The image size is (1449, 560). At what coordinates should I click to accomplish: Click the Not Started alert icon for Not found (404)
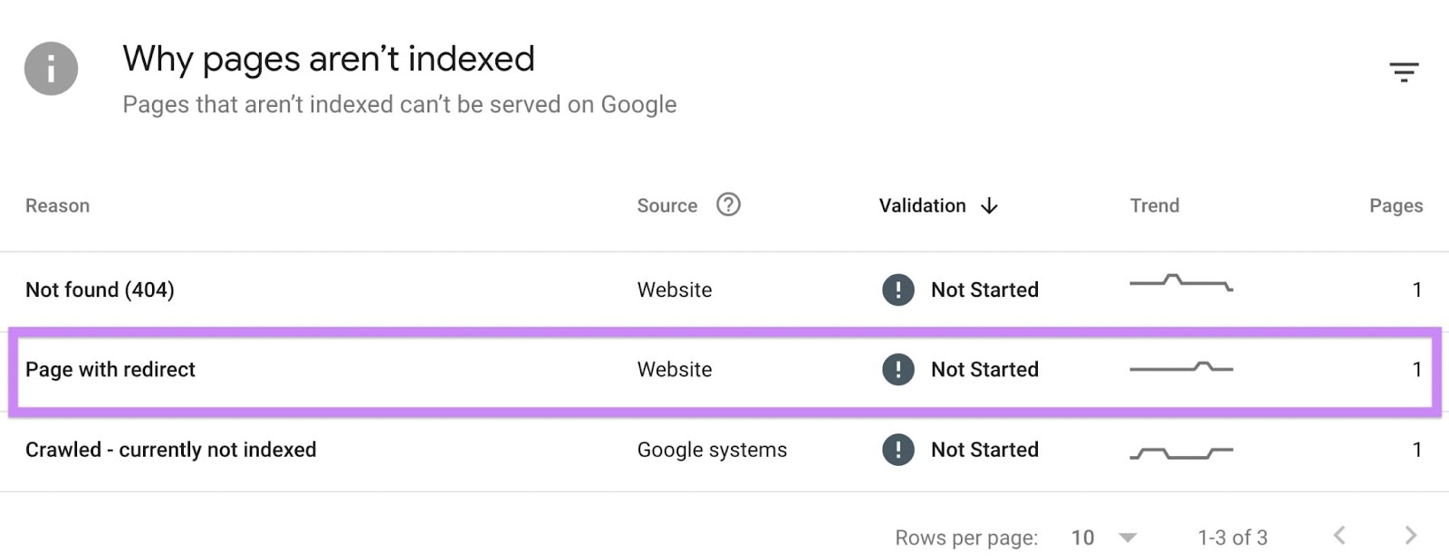click(897, 290)
